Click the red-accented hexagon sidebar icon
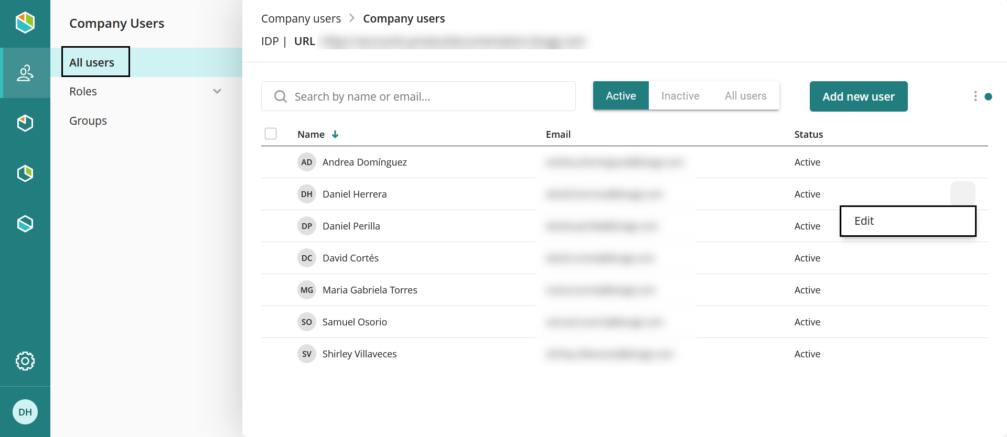The width and height of the screenshot is (1007, 437). [x=25, y=123]
